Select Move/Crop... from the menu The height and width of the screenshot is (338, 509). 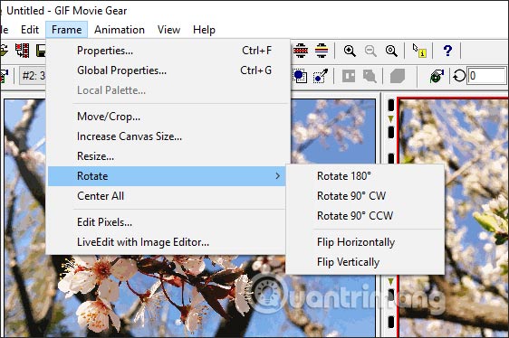[x=167, y=117]
